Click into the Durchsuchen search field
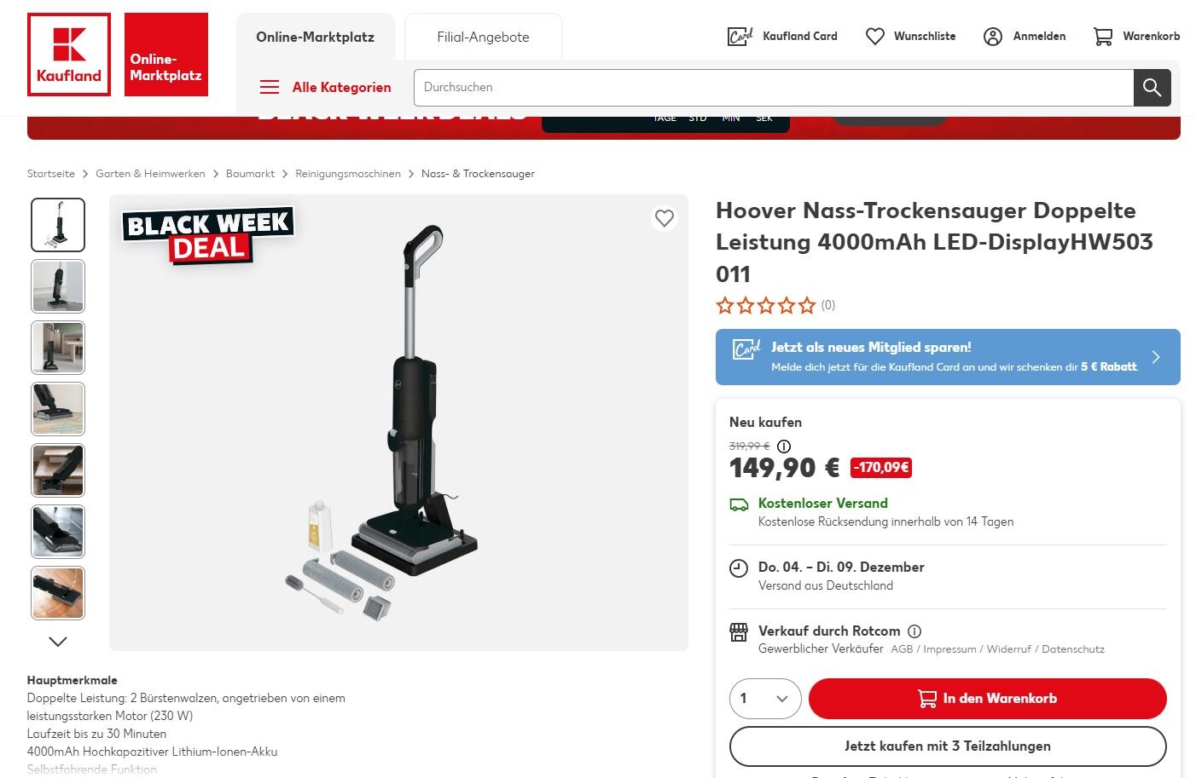Image resolution: width=1196 pixels, height=778 pixels. point(774,88)
